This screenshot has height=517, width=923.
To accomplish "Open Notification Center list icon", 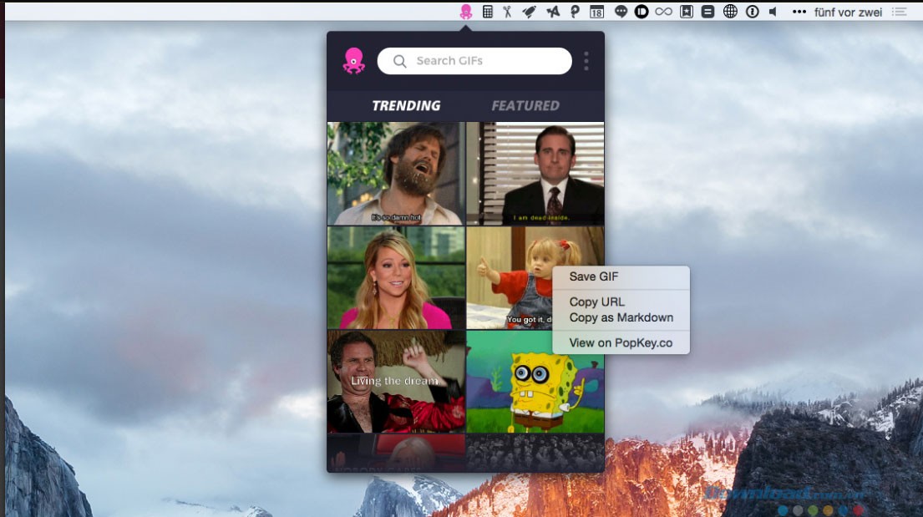I will click(x=899, y=12).
